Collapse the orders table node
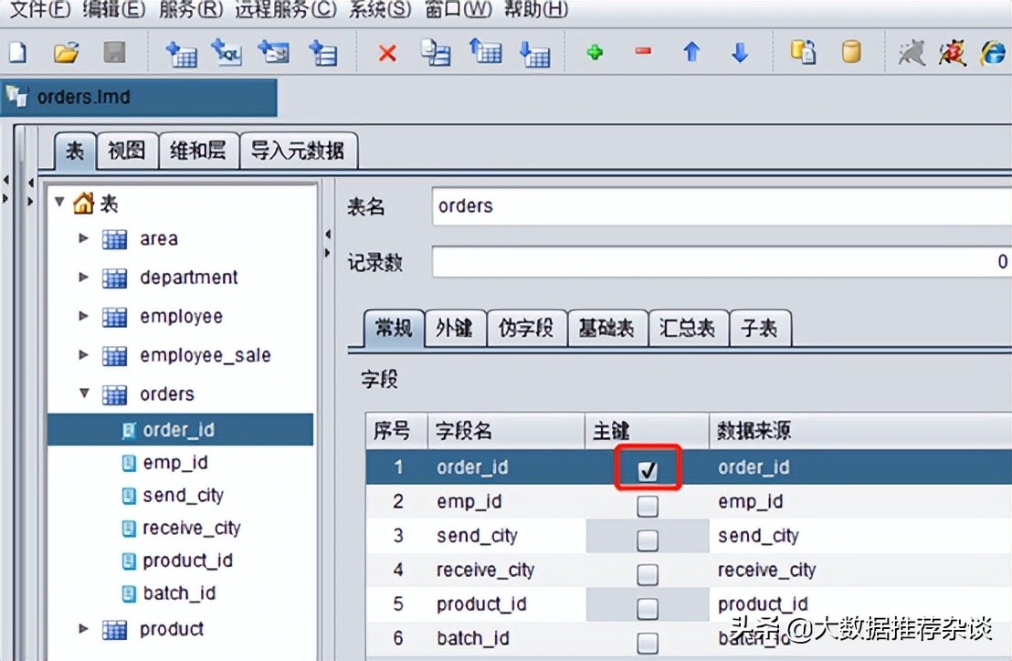This screenshot has width=1012, height=661. click(x=83, y=393)
